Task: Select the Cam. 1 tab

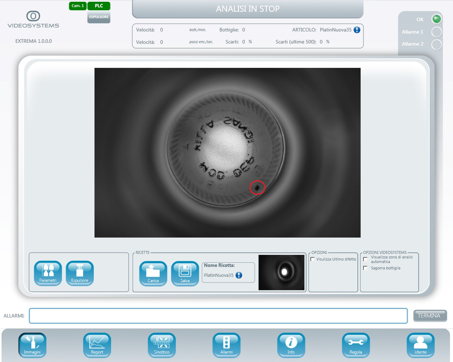Action: click(78, 6)
